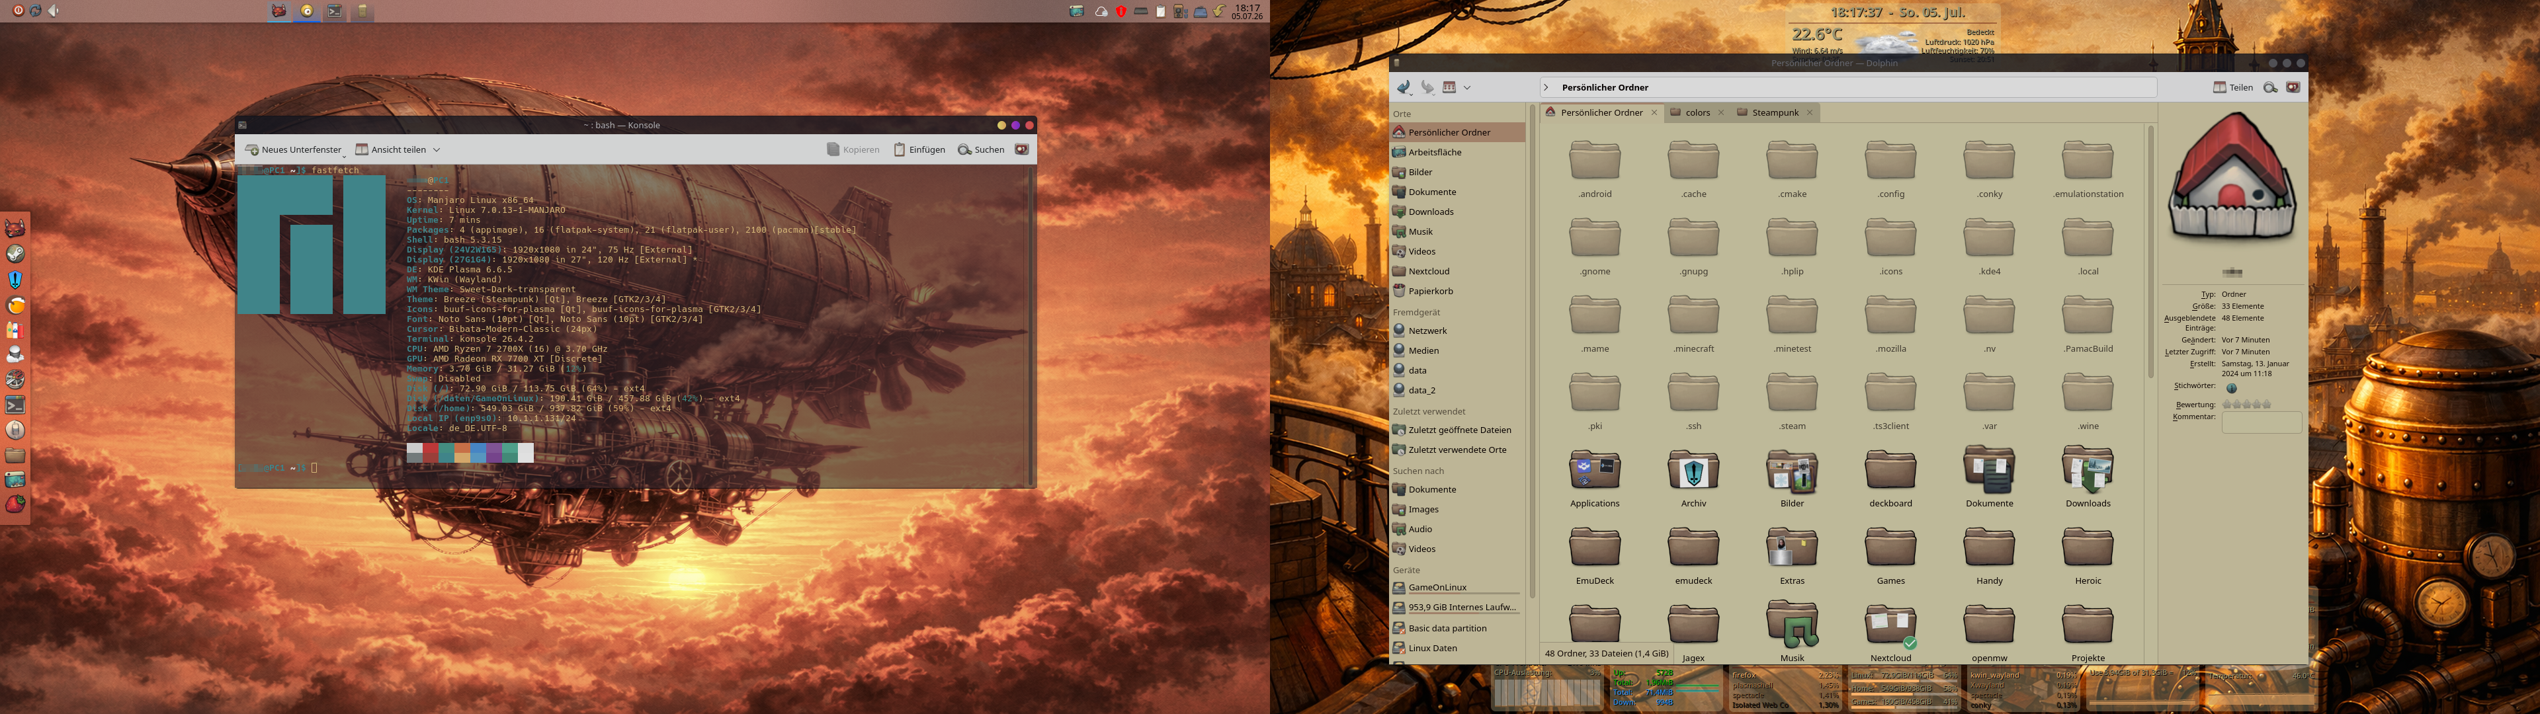Open Nextcloud in places sidebar
The image size is (2540, 714).
[1457, 271]
